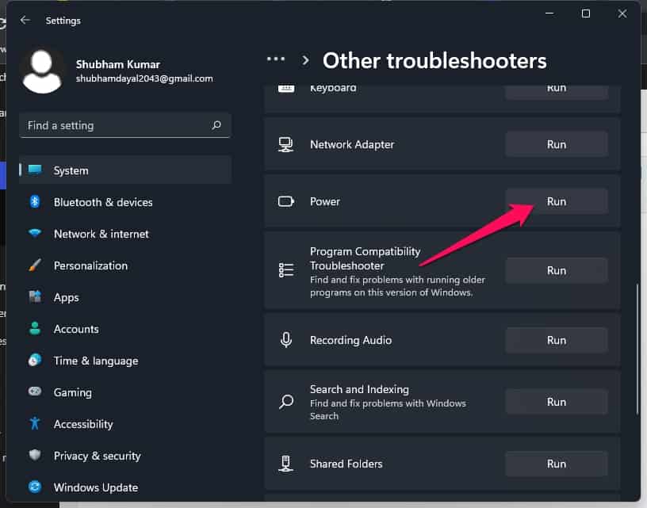Click the Apps icon in sidebar
Image resolution: width=647 pixels, height=508 pixels.
tap(35, 297)
